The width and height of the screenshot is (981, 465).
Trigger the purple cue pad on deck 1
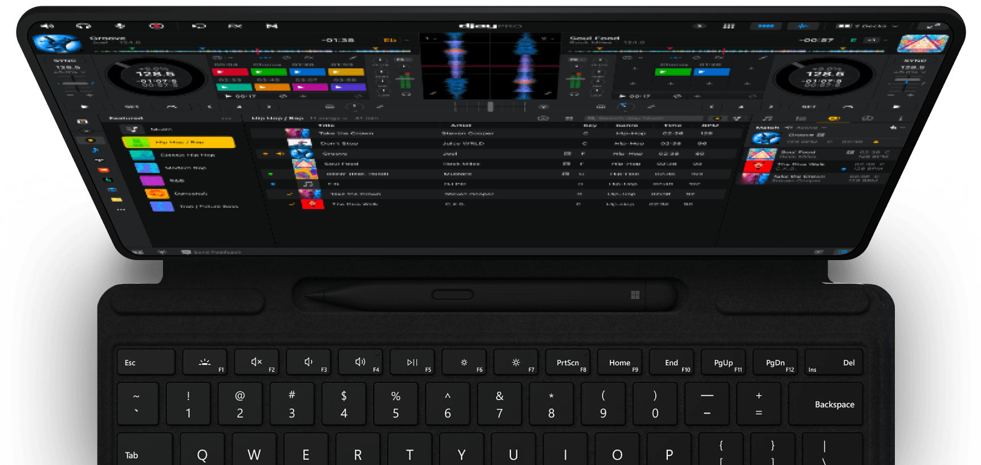click(348, 87)
